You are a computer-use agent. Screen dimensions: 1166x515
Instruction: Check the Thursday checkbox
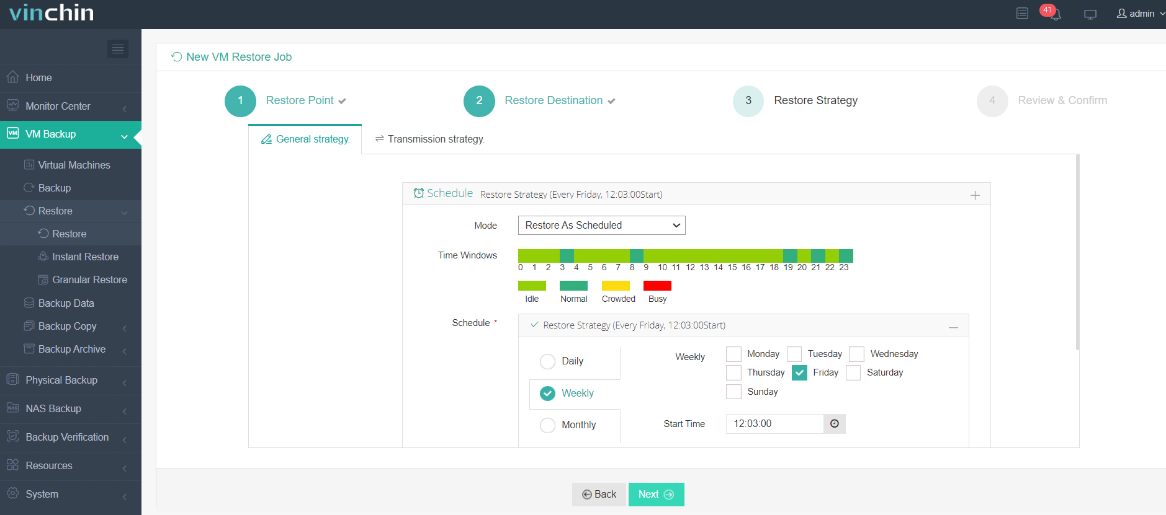[733, 372]
